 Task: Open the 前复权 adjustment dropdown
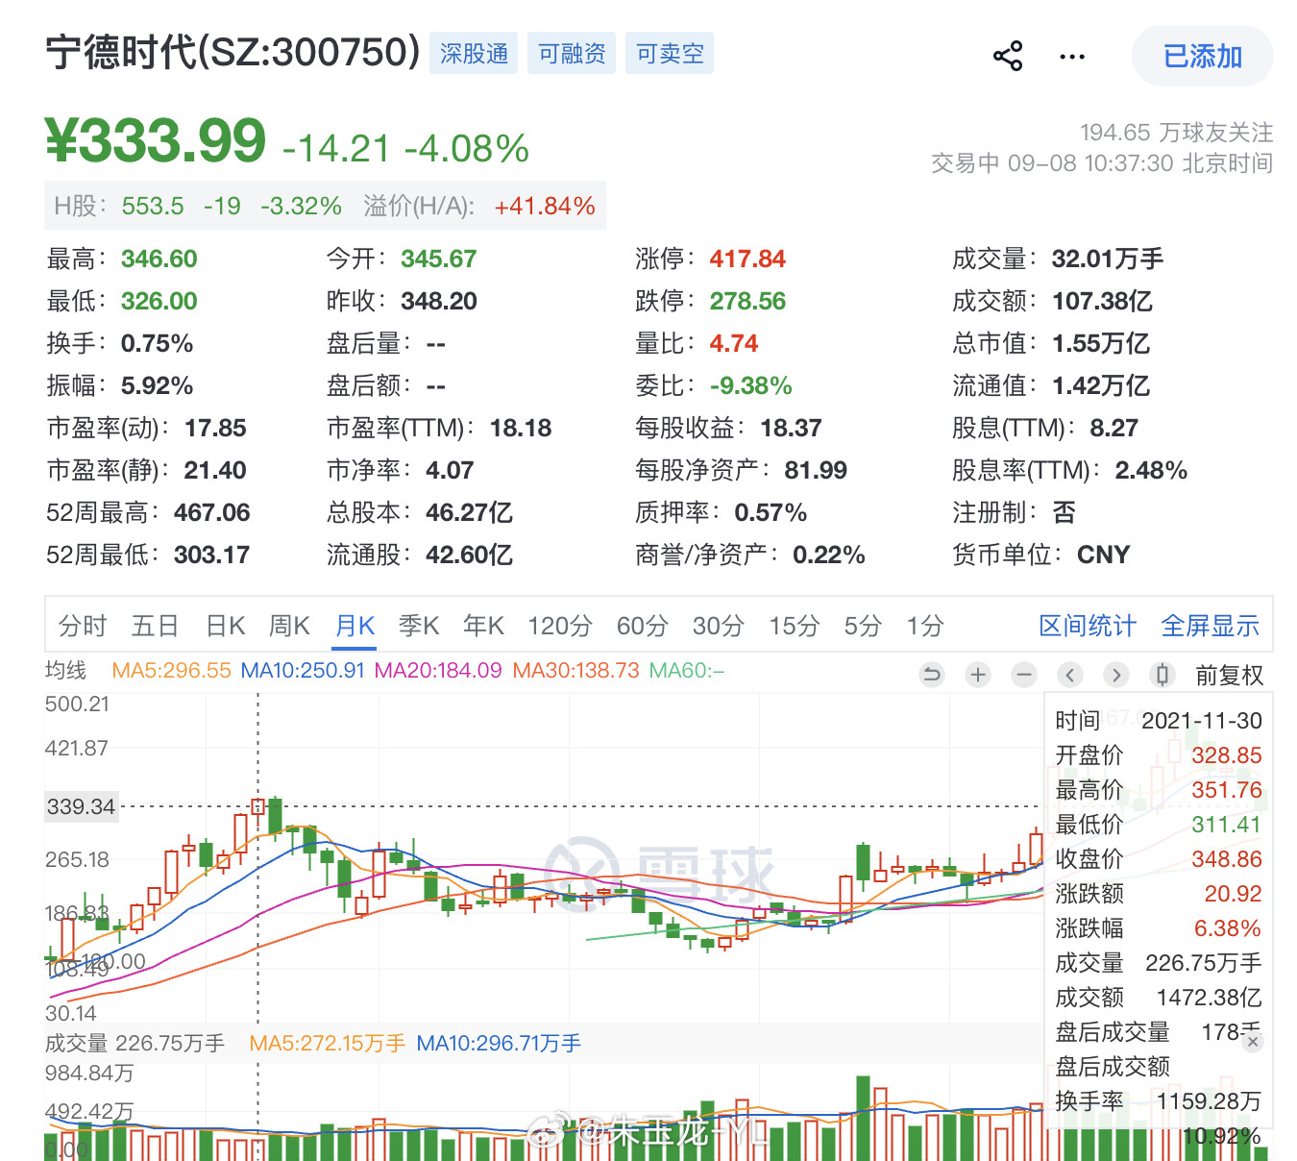click(x=1229, y=675)
